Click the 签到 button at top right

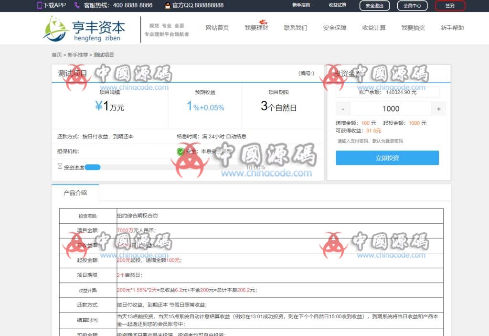pyautogui.click(x=449, y=6)
